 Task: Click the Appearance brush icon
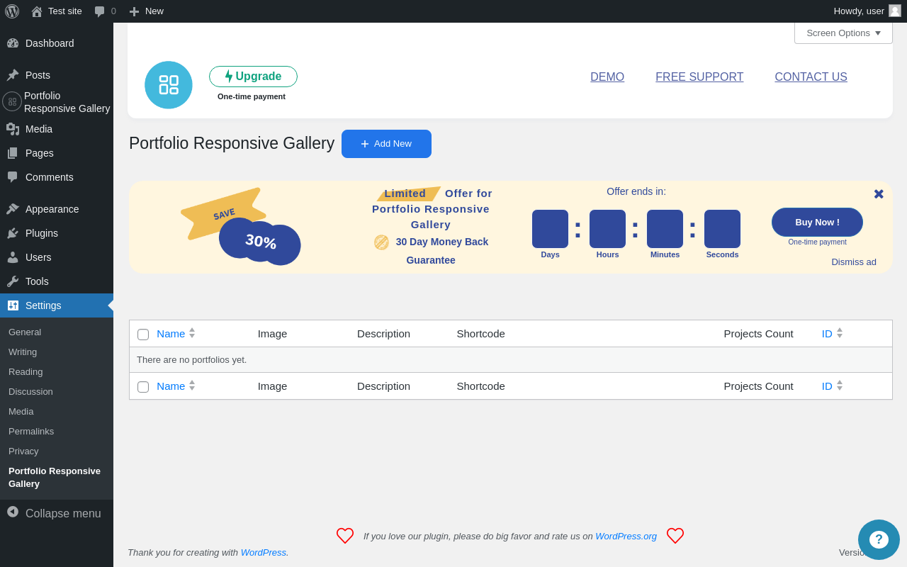point(13,209)
